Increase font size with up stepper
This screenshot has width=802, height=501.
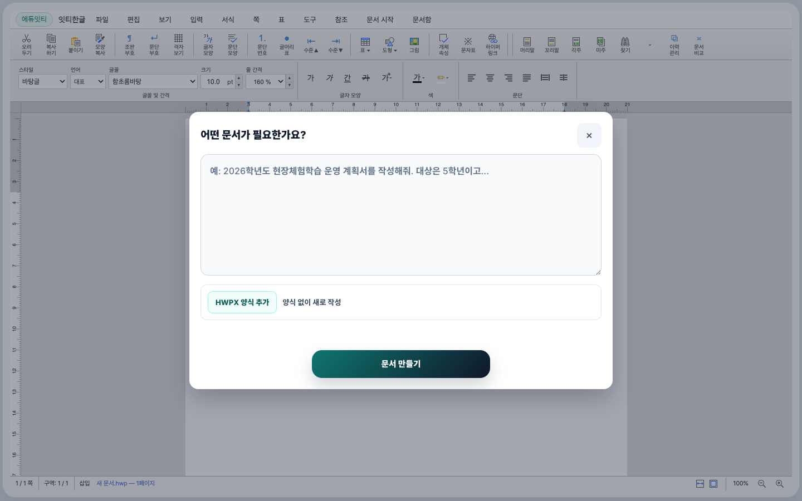click(x=239, y=78)
